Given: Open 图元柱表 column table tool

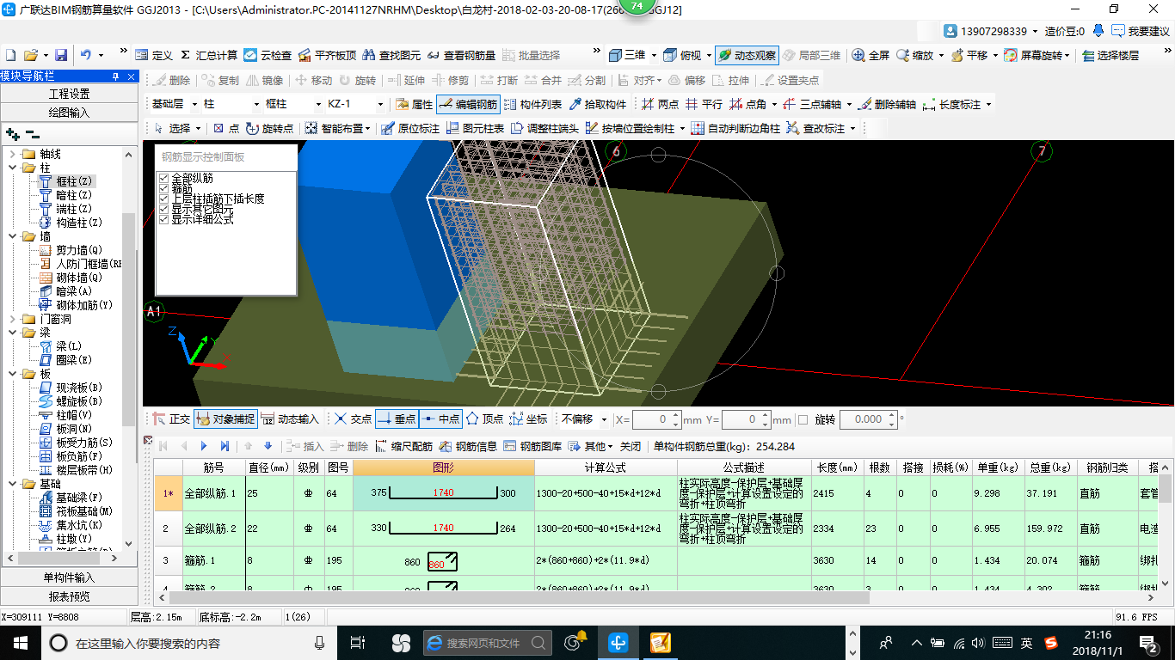Looking at the screenshot, I should click(475, 129).
